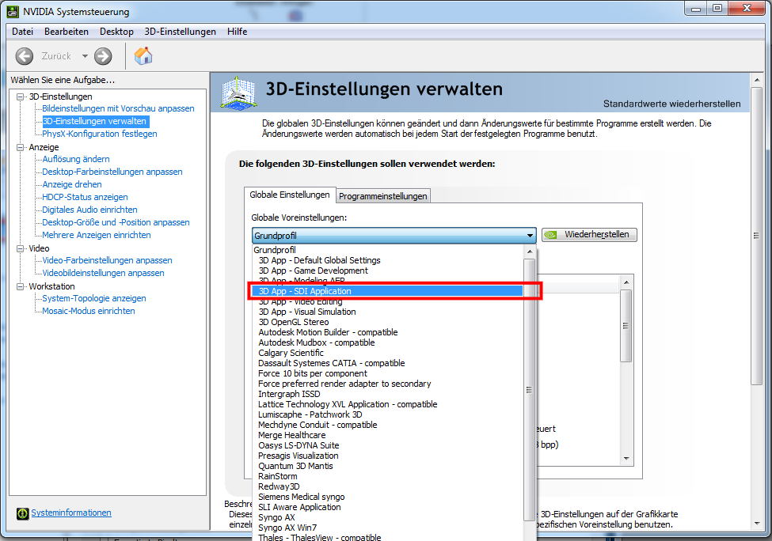Viewport: 772px width, 541px height.
Task: Open PhysX-Konfiguration festlegen
Action: tap(100, 134)
